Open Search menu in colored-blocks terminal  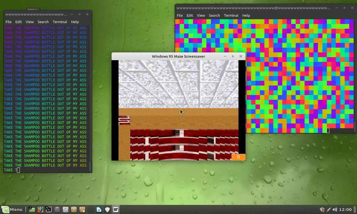[214, 15]
